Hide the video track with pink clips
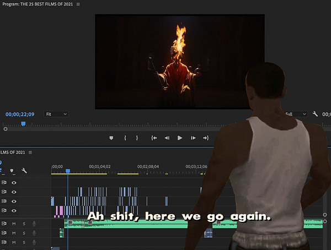331x250 pixels. [14, 210]
